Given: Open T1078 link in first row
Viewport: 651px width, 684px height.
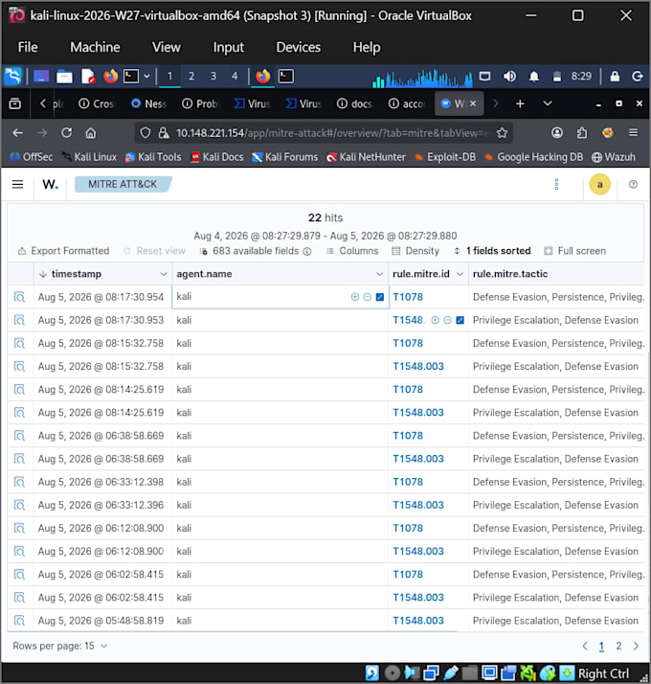Looking at the screenshot, I should point(408,297).
